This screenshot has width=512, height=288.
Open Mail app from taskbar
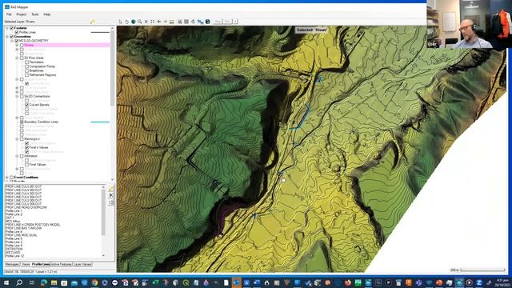(74, 282)
